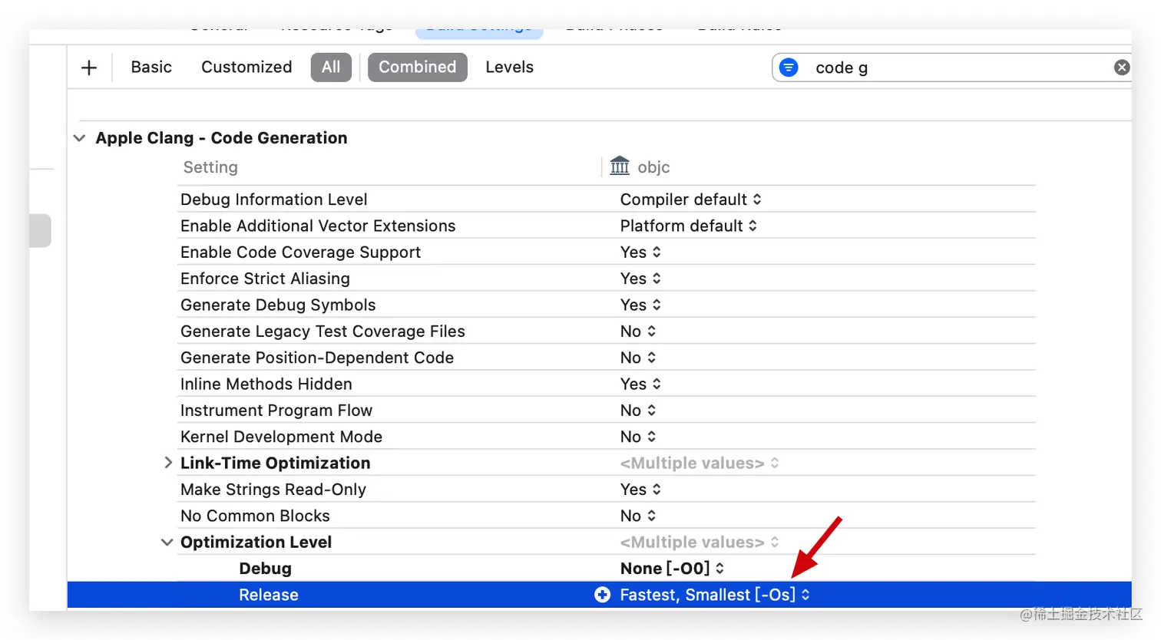
Task: Change Enable Code Coverage Support value
Action: [x=640, y=252]
